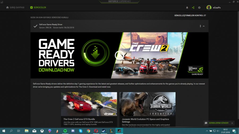The width and height of the screenshot is (239, 134).
Task: Click Sizde En Son GeForce Sürücüsü Kurulu
Action: pyautogui.click(x=49, y=17)
